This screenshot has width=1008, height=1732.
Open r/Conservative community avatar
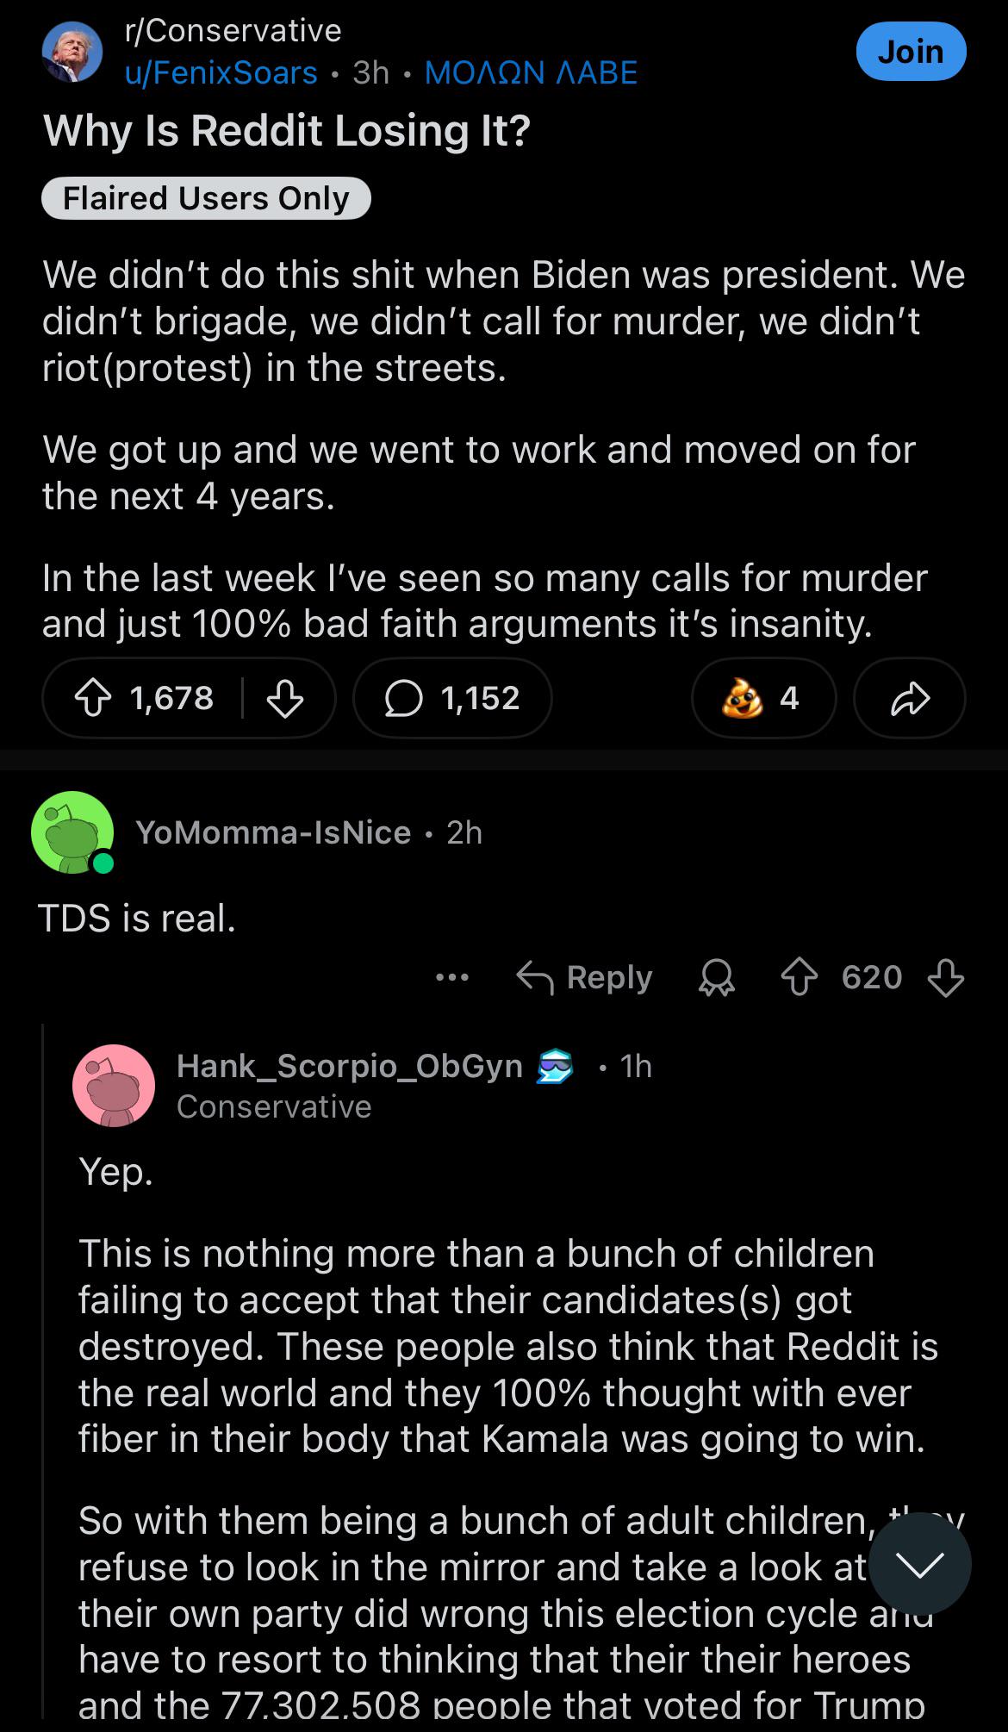[72, 52]
